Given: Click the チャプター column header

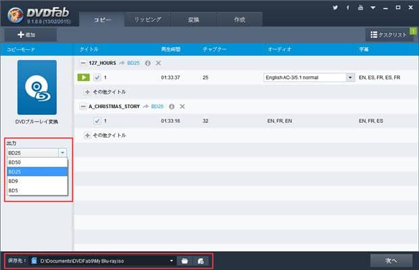Looking at the screenshot, I should [x=214, y=49].
